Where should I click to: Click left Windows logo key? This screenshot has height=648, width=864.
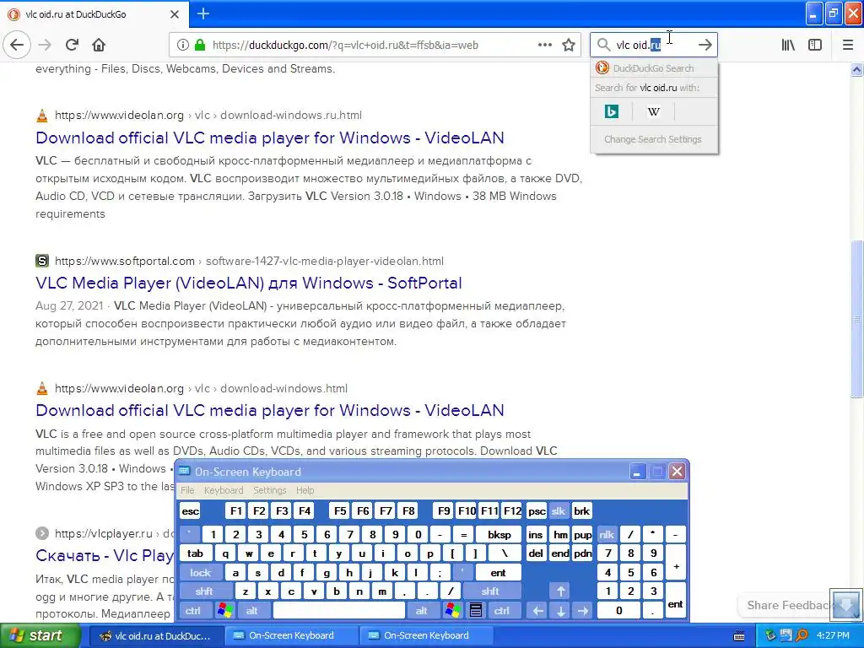(224, 611)
